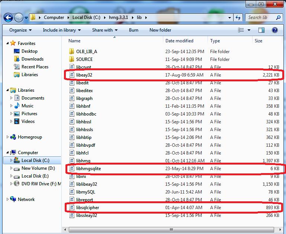Open the Help question mark icon

coord(275,30)
